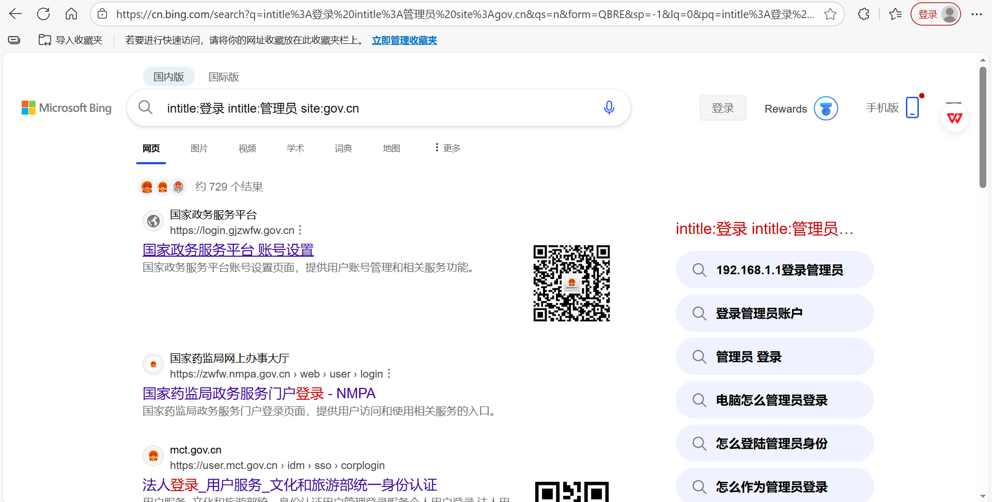Viewport: 992px width, 502px height.
Task: Click the import favorites folder icon
Action: pyautogui.click(x=45, y=40)
